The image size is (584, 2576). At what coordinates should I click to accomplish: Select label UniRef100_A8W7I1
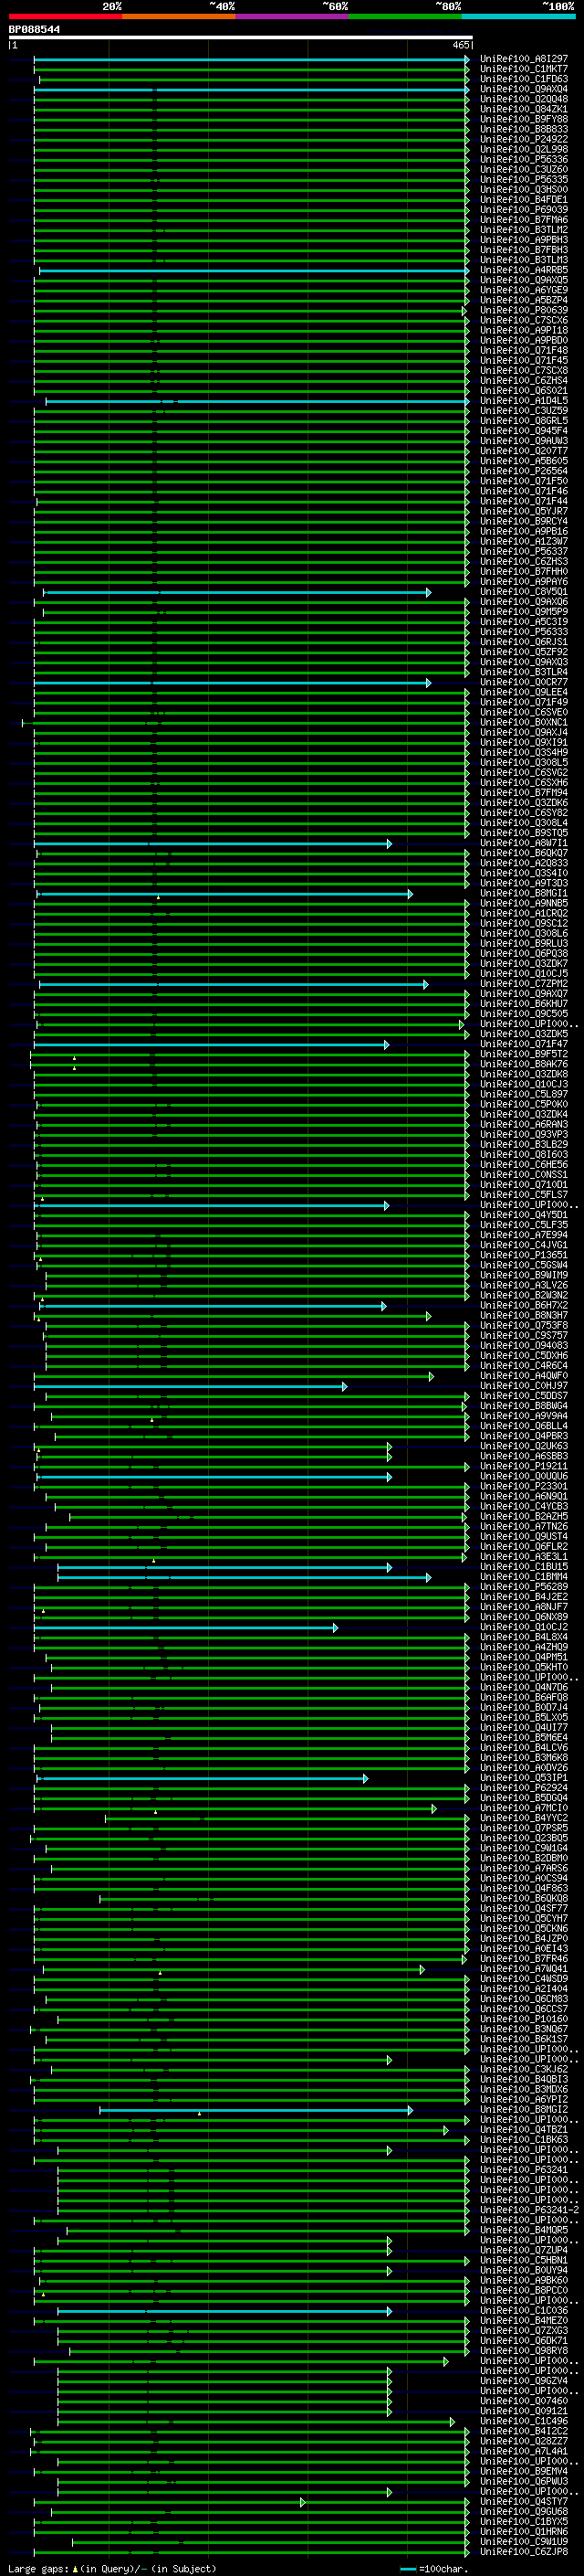(x=523, y=843)
